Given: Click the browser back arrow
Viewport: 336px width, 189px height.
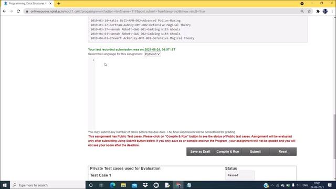Looking at the screenshot, I should pos(4,12).
